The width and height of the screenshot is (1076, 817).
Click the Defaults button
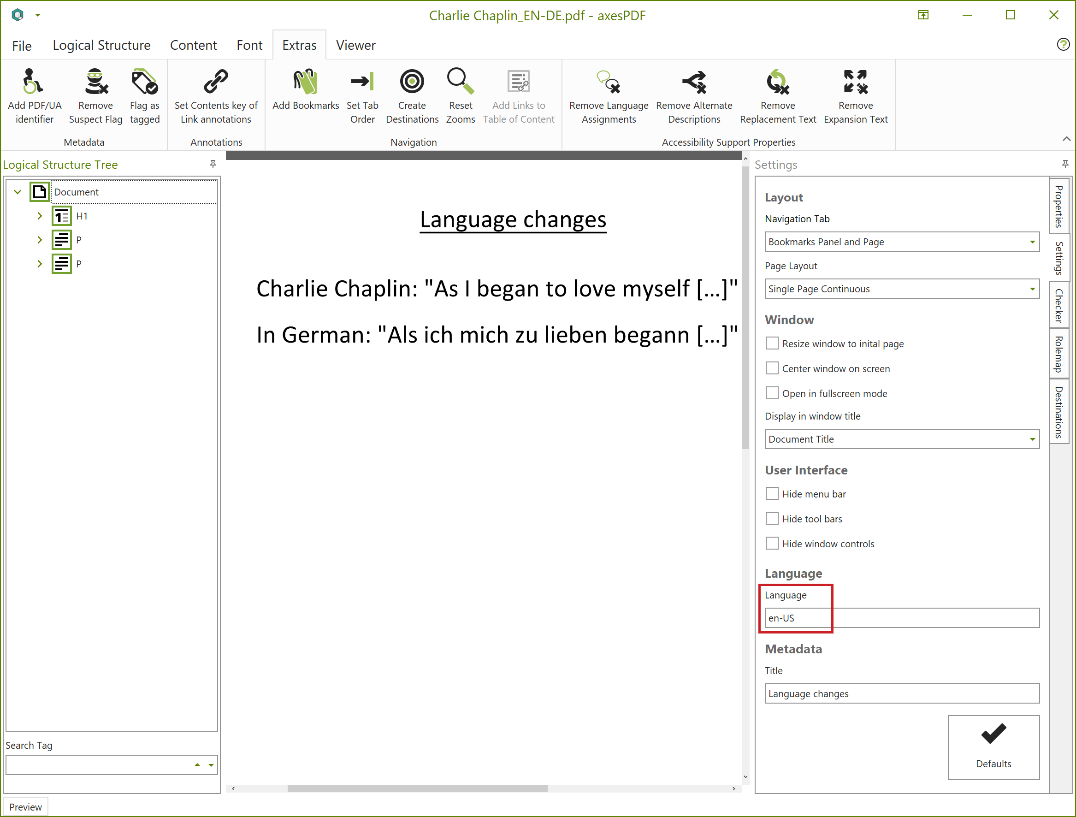[x=993, y=747]
